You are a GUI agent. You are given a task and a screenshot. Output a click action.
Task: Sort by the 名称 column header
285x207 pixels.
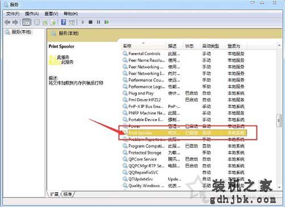click(144, 46)
